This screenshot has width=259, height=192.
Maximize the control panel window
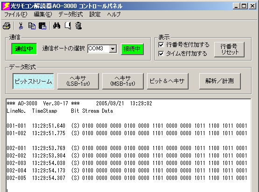[244, 6]
